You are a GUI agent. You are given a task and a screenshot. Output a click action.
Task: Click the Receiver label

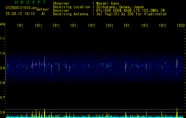61,11
